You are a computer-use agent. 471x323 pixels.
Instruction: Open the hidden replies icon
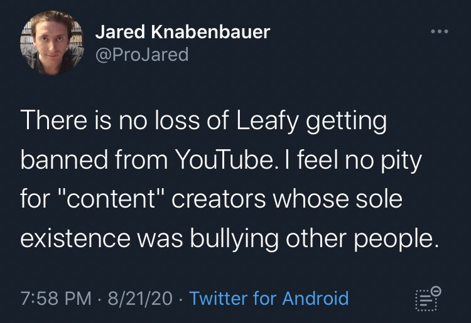point(428,299)
